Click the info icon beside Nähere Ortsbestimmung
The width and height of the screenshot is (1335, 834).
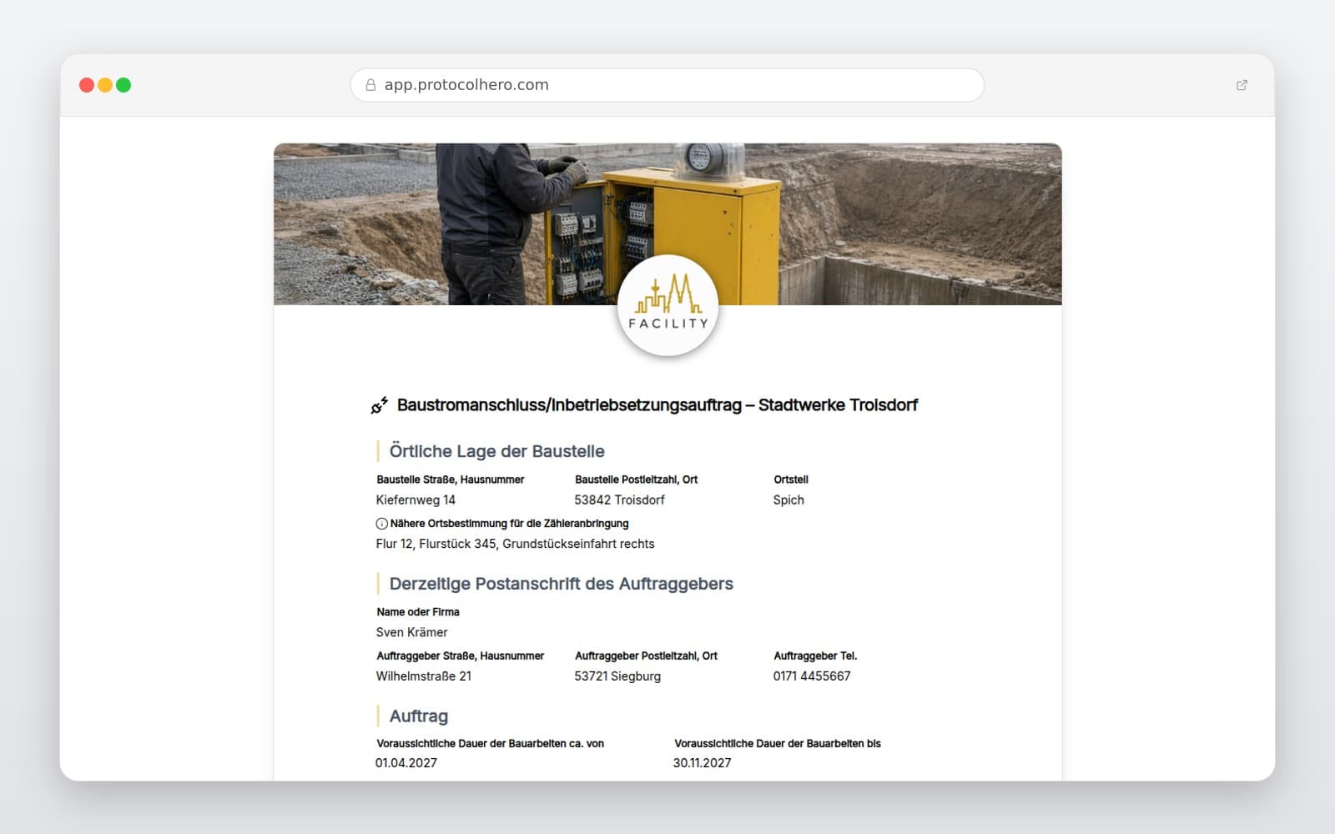tap(381, 524)
